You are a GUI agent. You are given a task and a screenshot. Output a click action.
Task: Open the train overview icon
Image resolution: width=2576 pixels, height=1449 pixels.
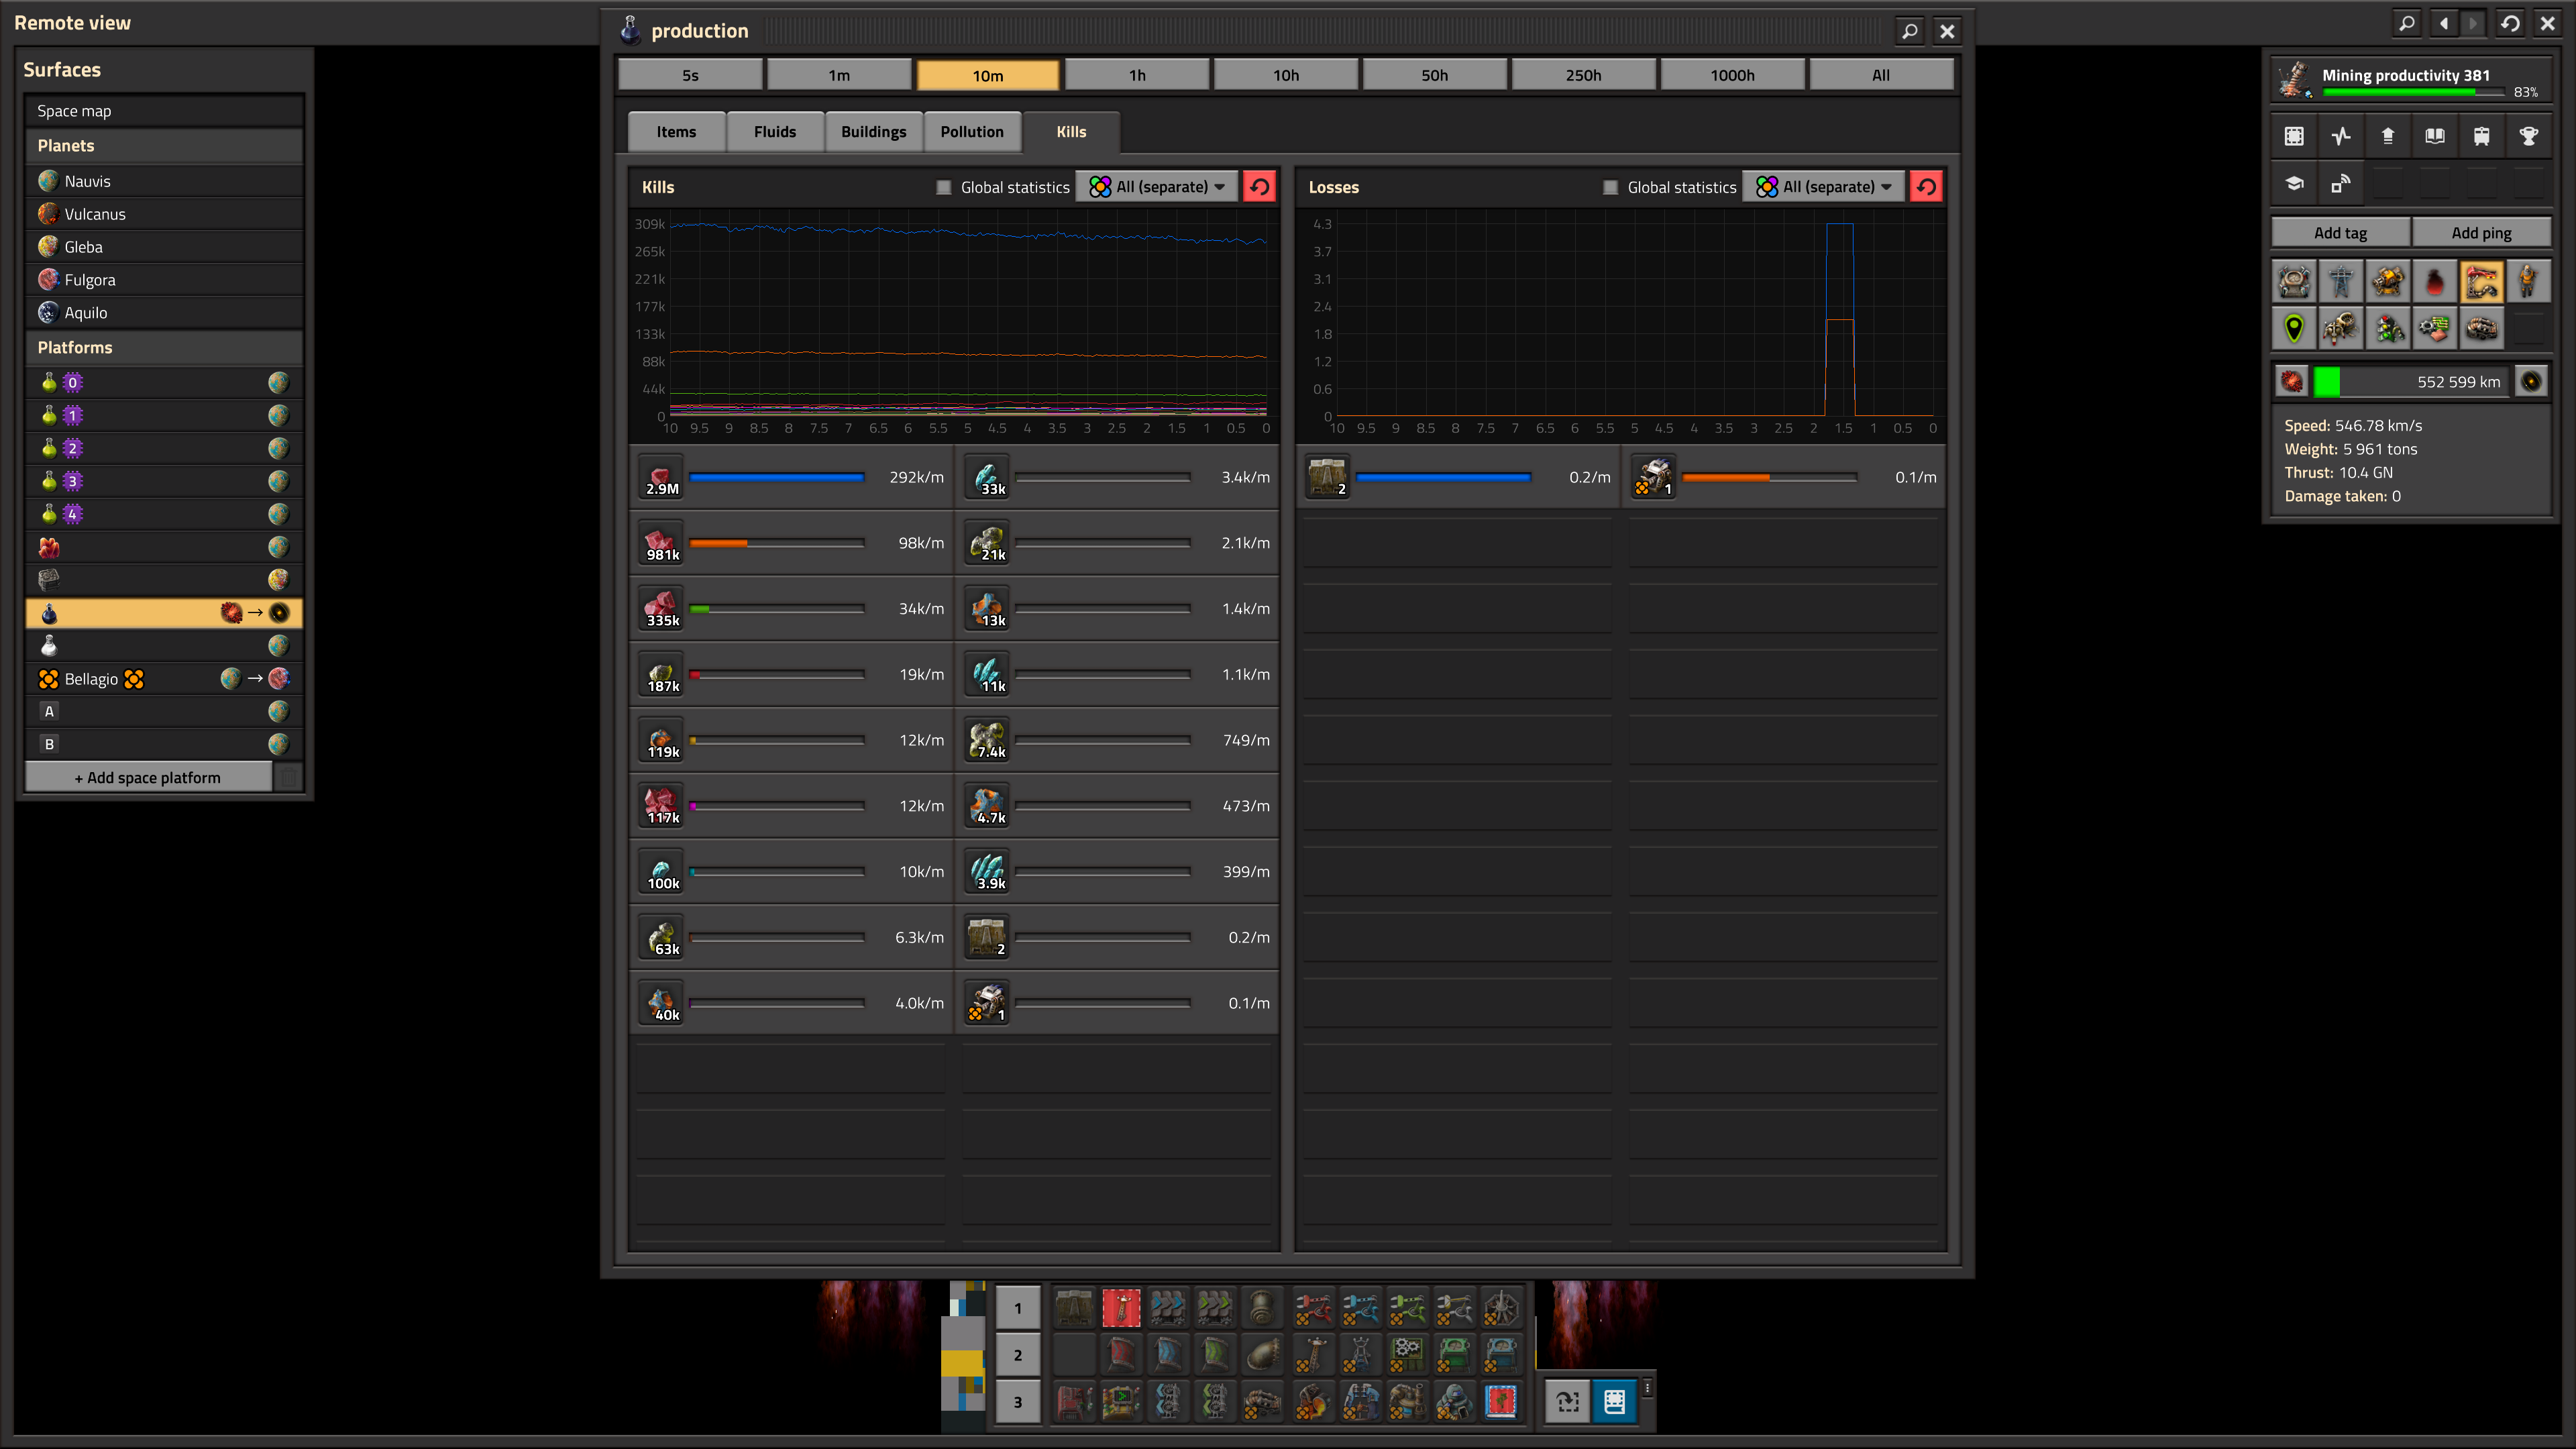[2481, 136]
